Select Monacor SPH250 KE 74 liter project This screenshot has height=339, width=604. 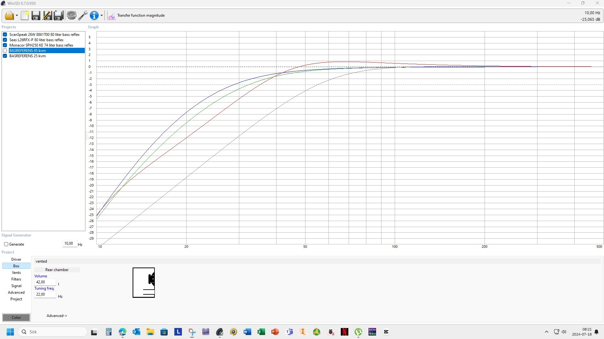41,45
